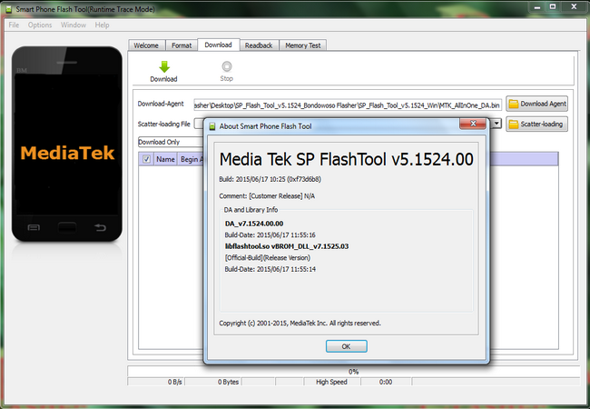Expand the Scatter-loading File dropdown arrow
Viewport: 590px width, 409px height.
click(x=497, y=124)
